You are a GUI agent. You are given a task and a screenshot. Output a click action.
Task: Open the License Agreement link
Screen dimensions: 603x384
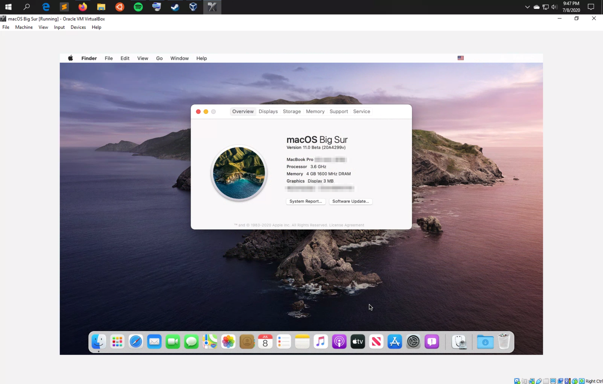pyautogui.click(x=346, y=225)
